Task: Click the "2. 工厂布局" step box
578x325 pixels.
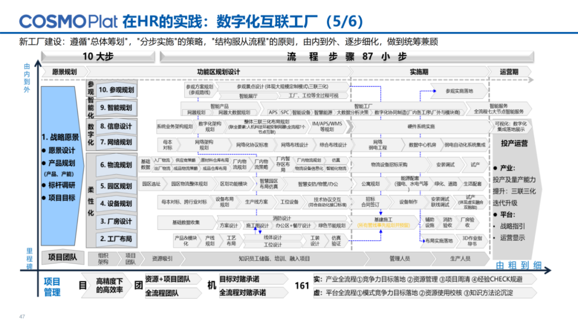Action: 117,238
